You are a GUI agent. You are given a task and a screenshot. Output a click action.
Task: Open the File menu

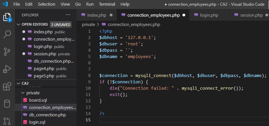16,4
